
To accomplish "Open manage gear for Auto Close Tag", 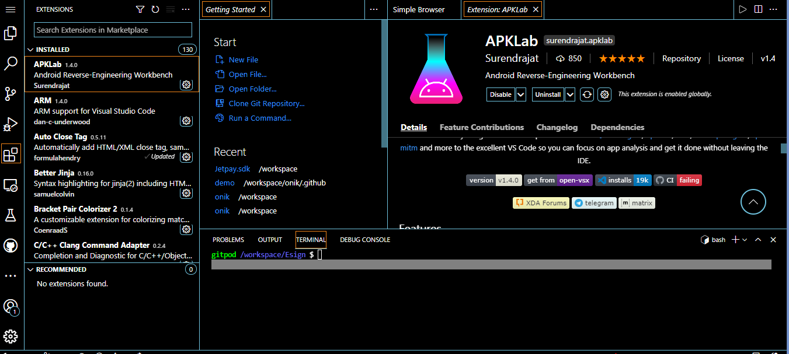I will click(186, 157).
